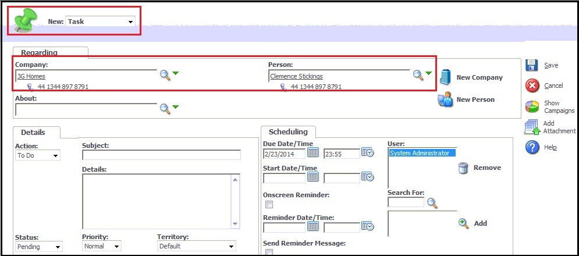
Task: Open the Start Date calendar picker
Action: (x=312, y=176)
